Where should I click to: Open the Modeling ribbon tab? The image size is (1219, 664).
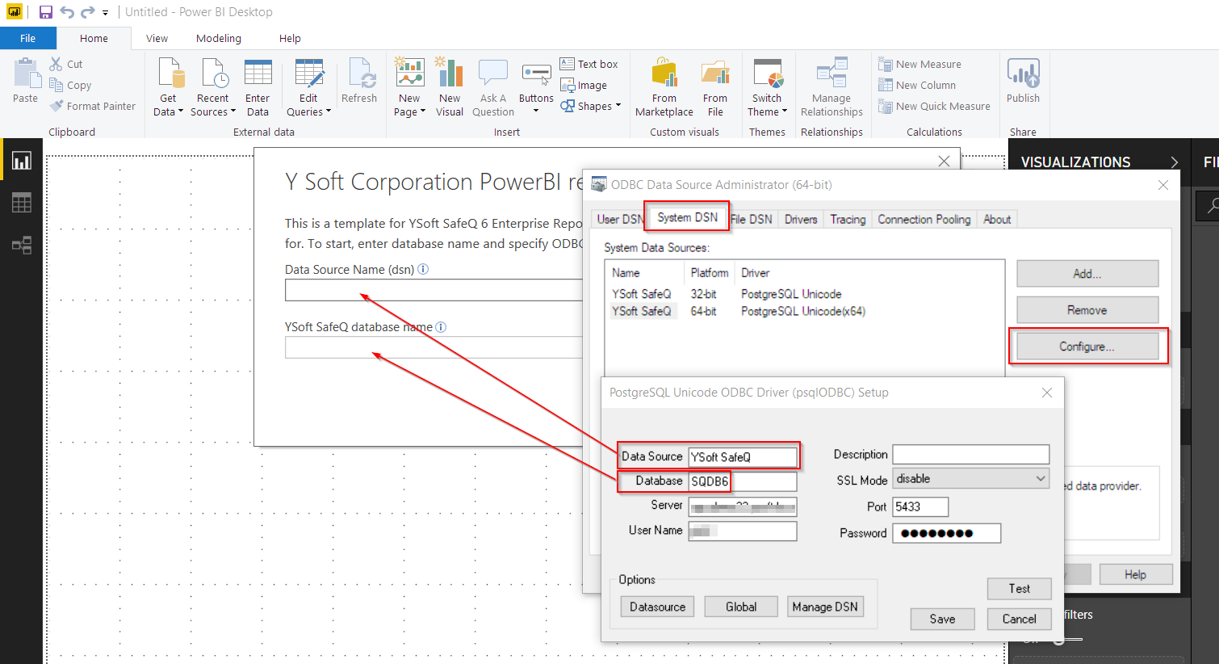[x=219, y=39]
